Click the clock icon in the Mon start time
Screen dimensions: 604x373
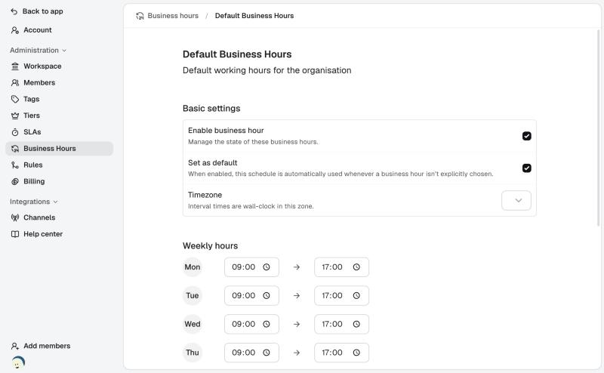pyautogui.click(x=267, y=267)
